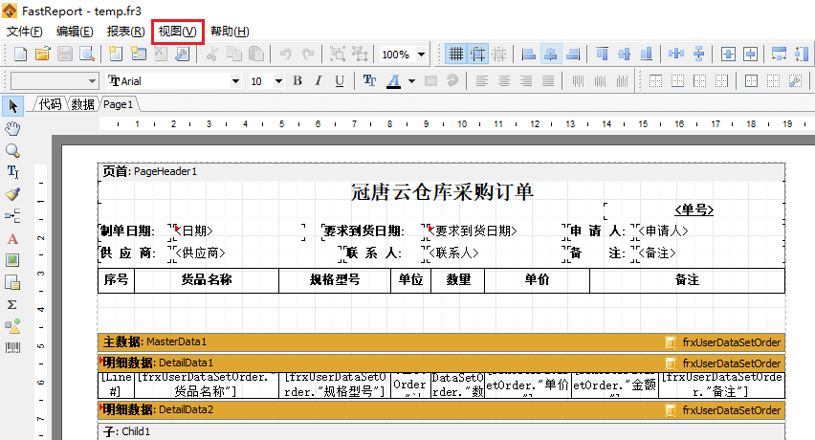This screenshot has width=815, height=440.
Task: Open the Arial font name dropdown
Action: coord(235,81)
